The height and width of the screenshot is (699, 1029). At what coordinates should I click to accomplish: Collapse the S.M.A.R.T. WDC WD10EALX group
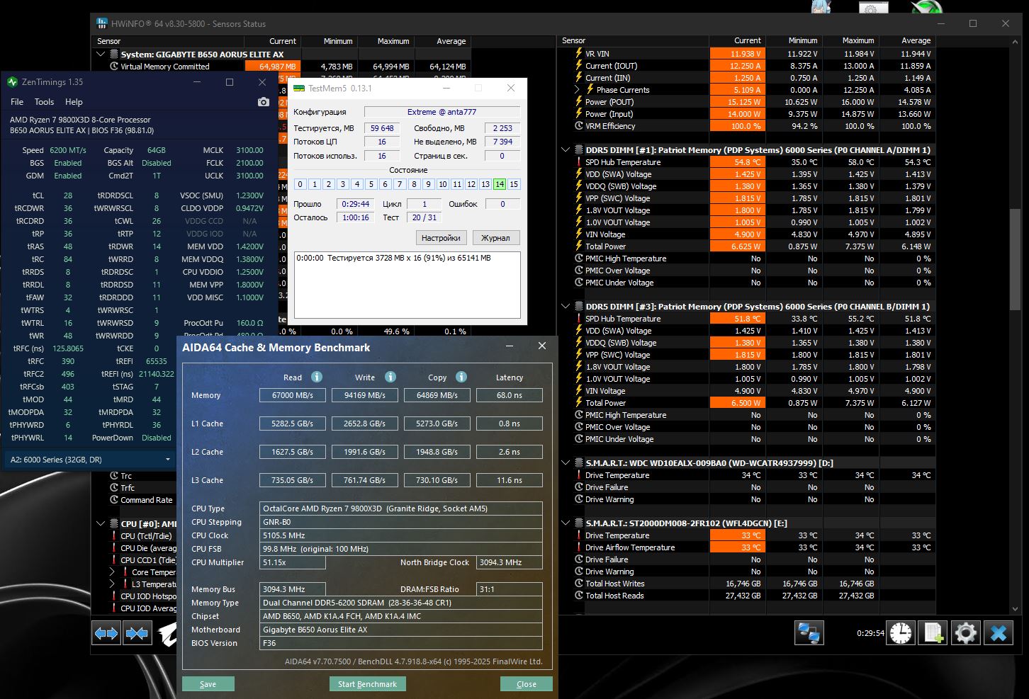click(x=566, y=463)
